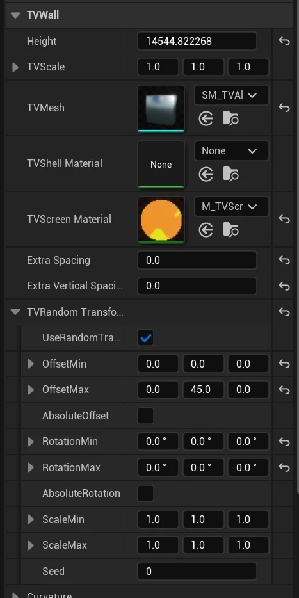Reset RotationMax to default
299x598 pixels.
click(x=284, y=467)
